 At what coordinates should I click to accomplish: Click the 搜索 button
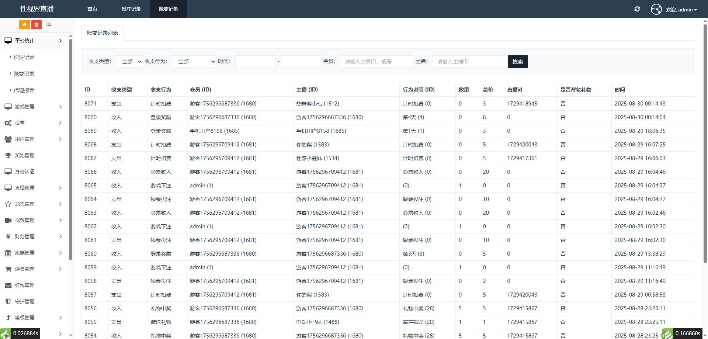[517, 62]
